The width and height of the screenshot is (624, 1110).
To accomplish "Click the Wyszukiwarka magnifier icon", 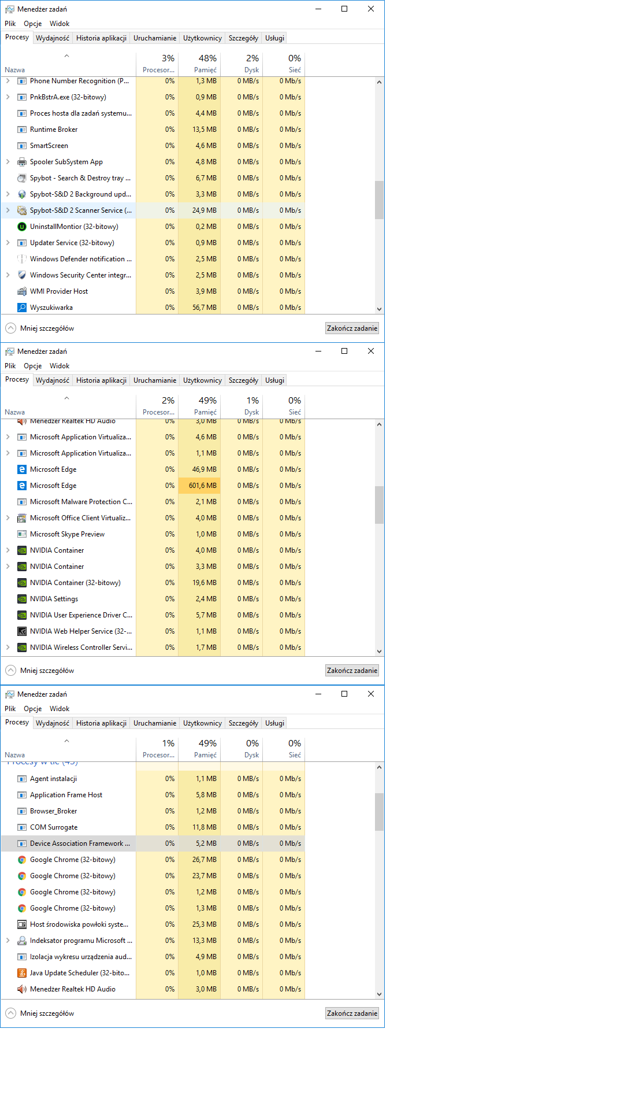I will 22,308.
